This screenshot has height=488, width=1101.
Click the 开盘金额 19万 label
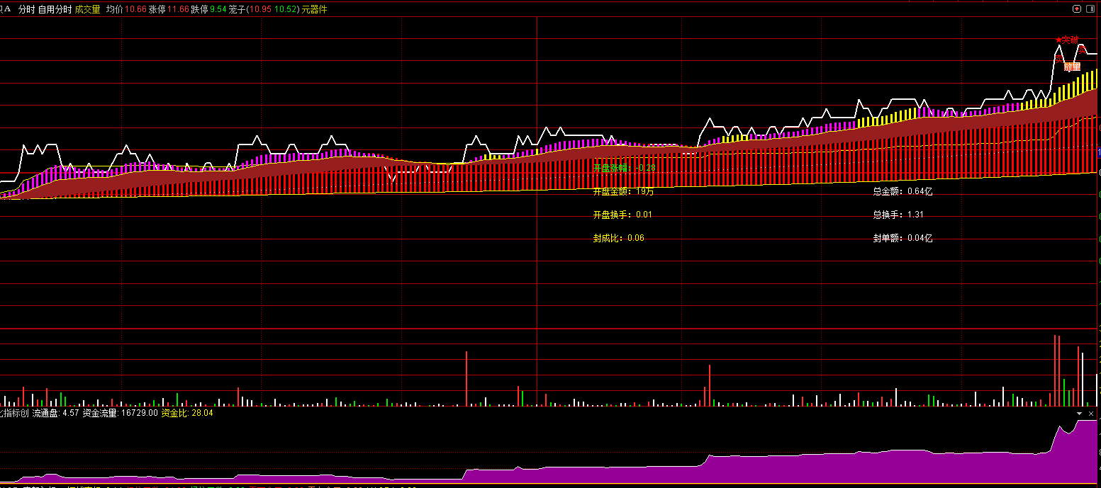pyautogui.click(x=623, y=191)
